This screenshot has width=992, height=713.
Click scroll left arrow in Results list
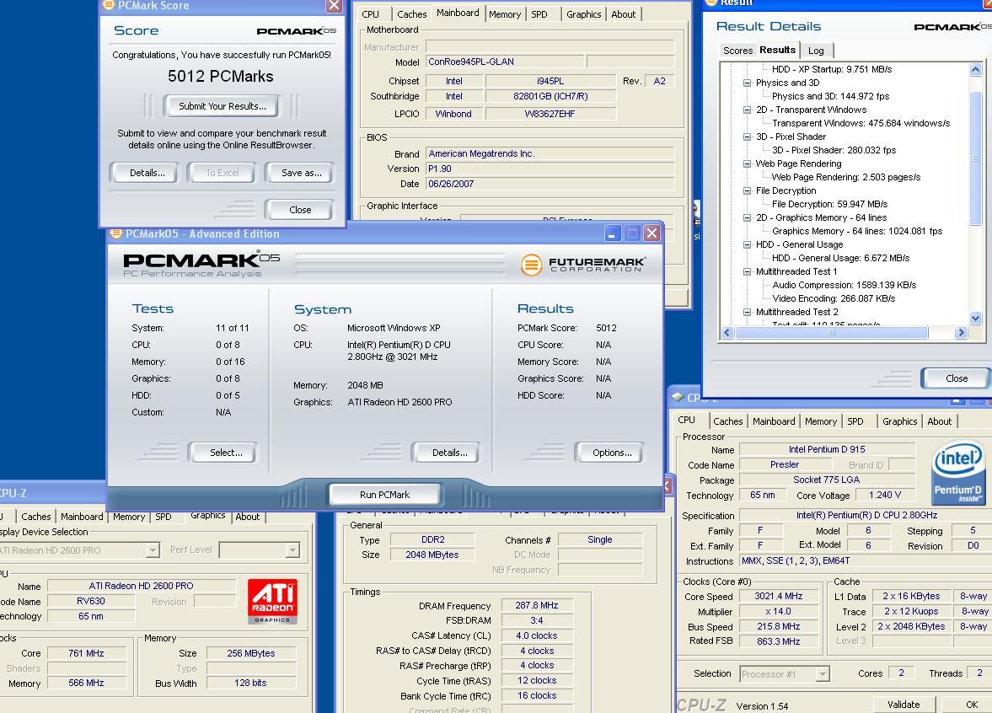coord(727,333)
